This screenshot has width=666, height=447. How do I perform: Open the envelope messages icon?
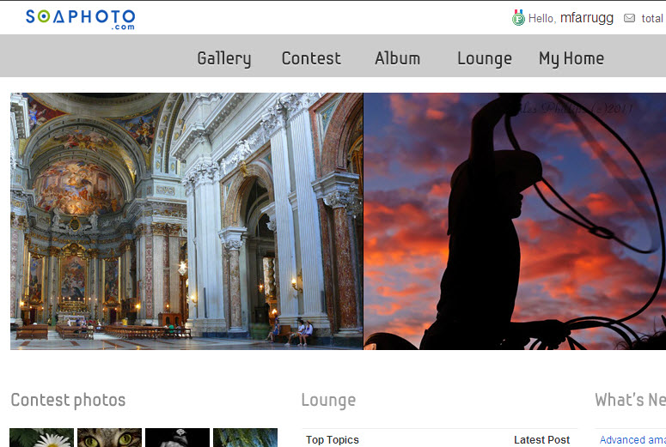pos(629,18)
